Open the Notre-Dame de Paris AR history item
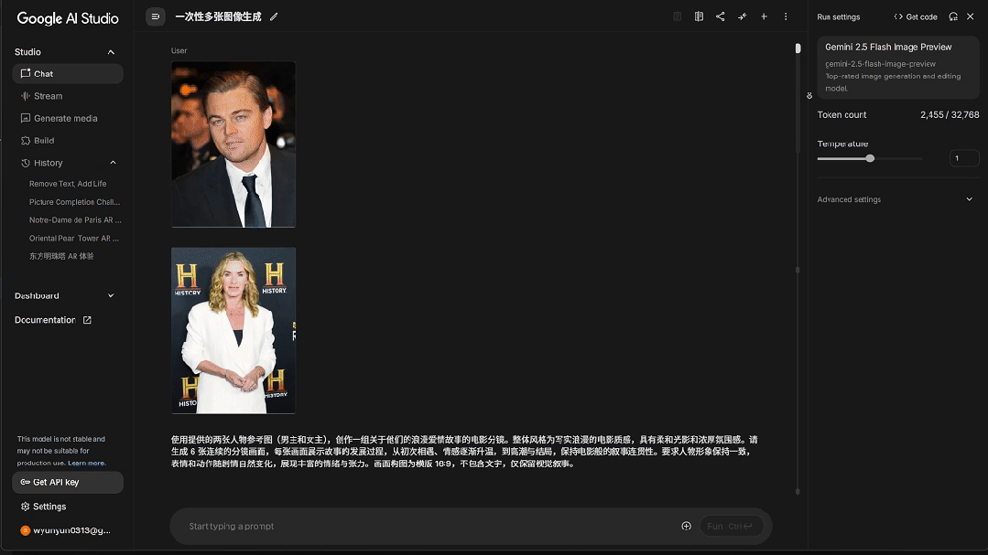 pyautogui.click(x=75, y=219)
